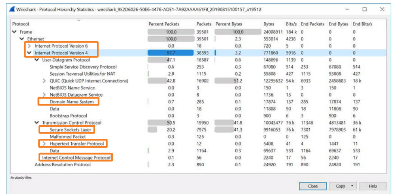Screen dimensions: 394x195
Task: Sort by End Bytes column header
Action: tap(338, 24)
